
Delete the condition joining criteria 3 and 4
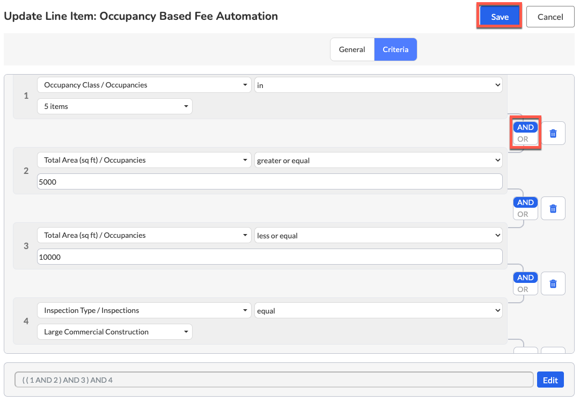tap(553, 283)
